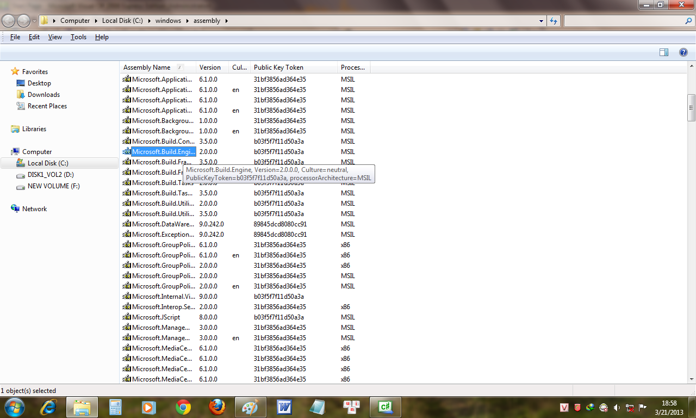This screenshot has width=696, height=418.
Task: Sort by Public Key Token column header
Action: point(294,67)
